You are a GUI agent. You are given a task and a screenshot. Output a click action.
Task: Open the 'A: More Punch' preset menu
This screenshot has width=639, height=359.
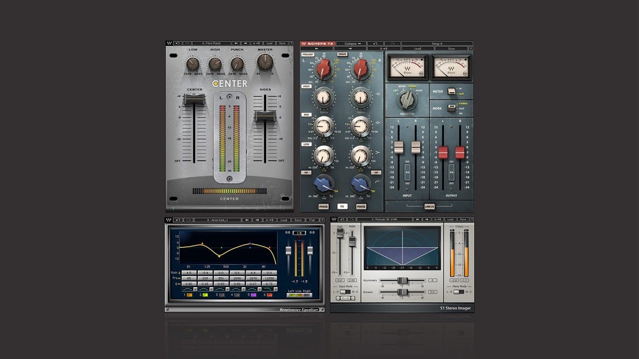tap(212, 43)
